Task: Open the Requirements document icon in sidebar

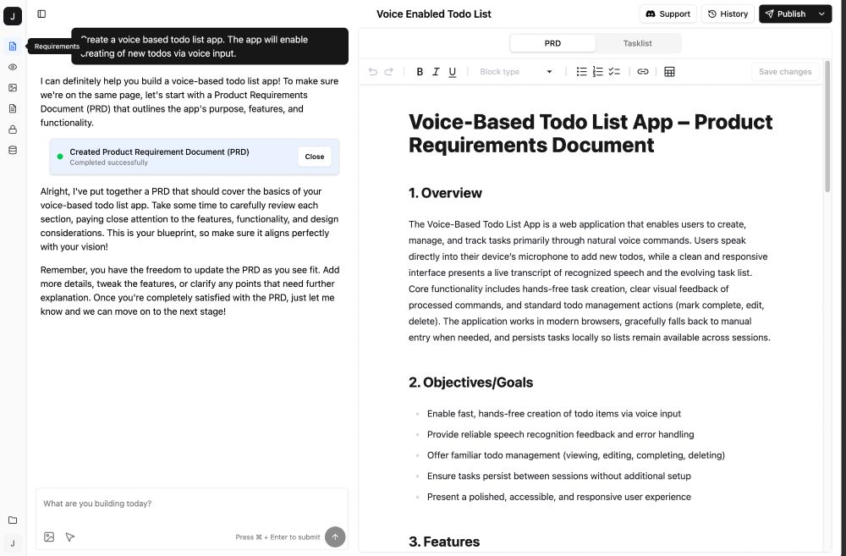Action: click(x=13, y=47)
